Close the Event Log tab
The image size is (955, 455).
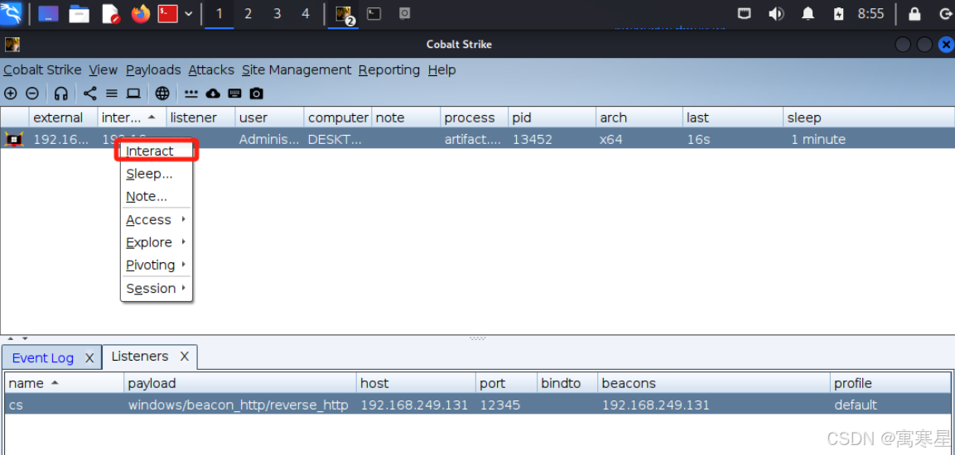[x=89, y=357]
